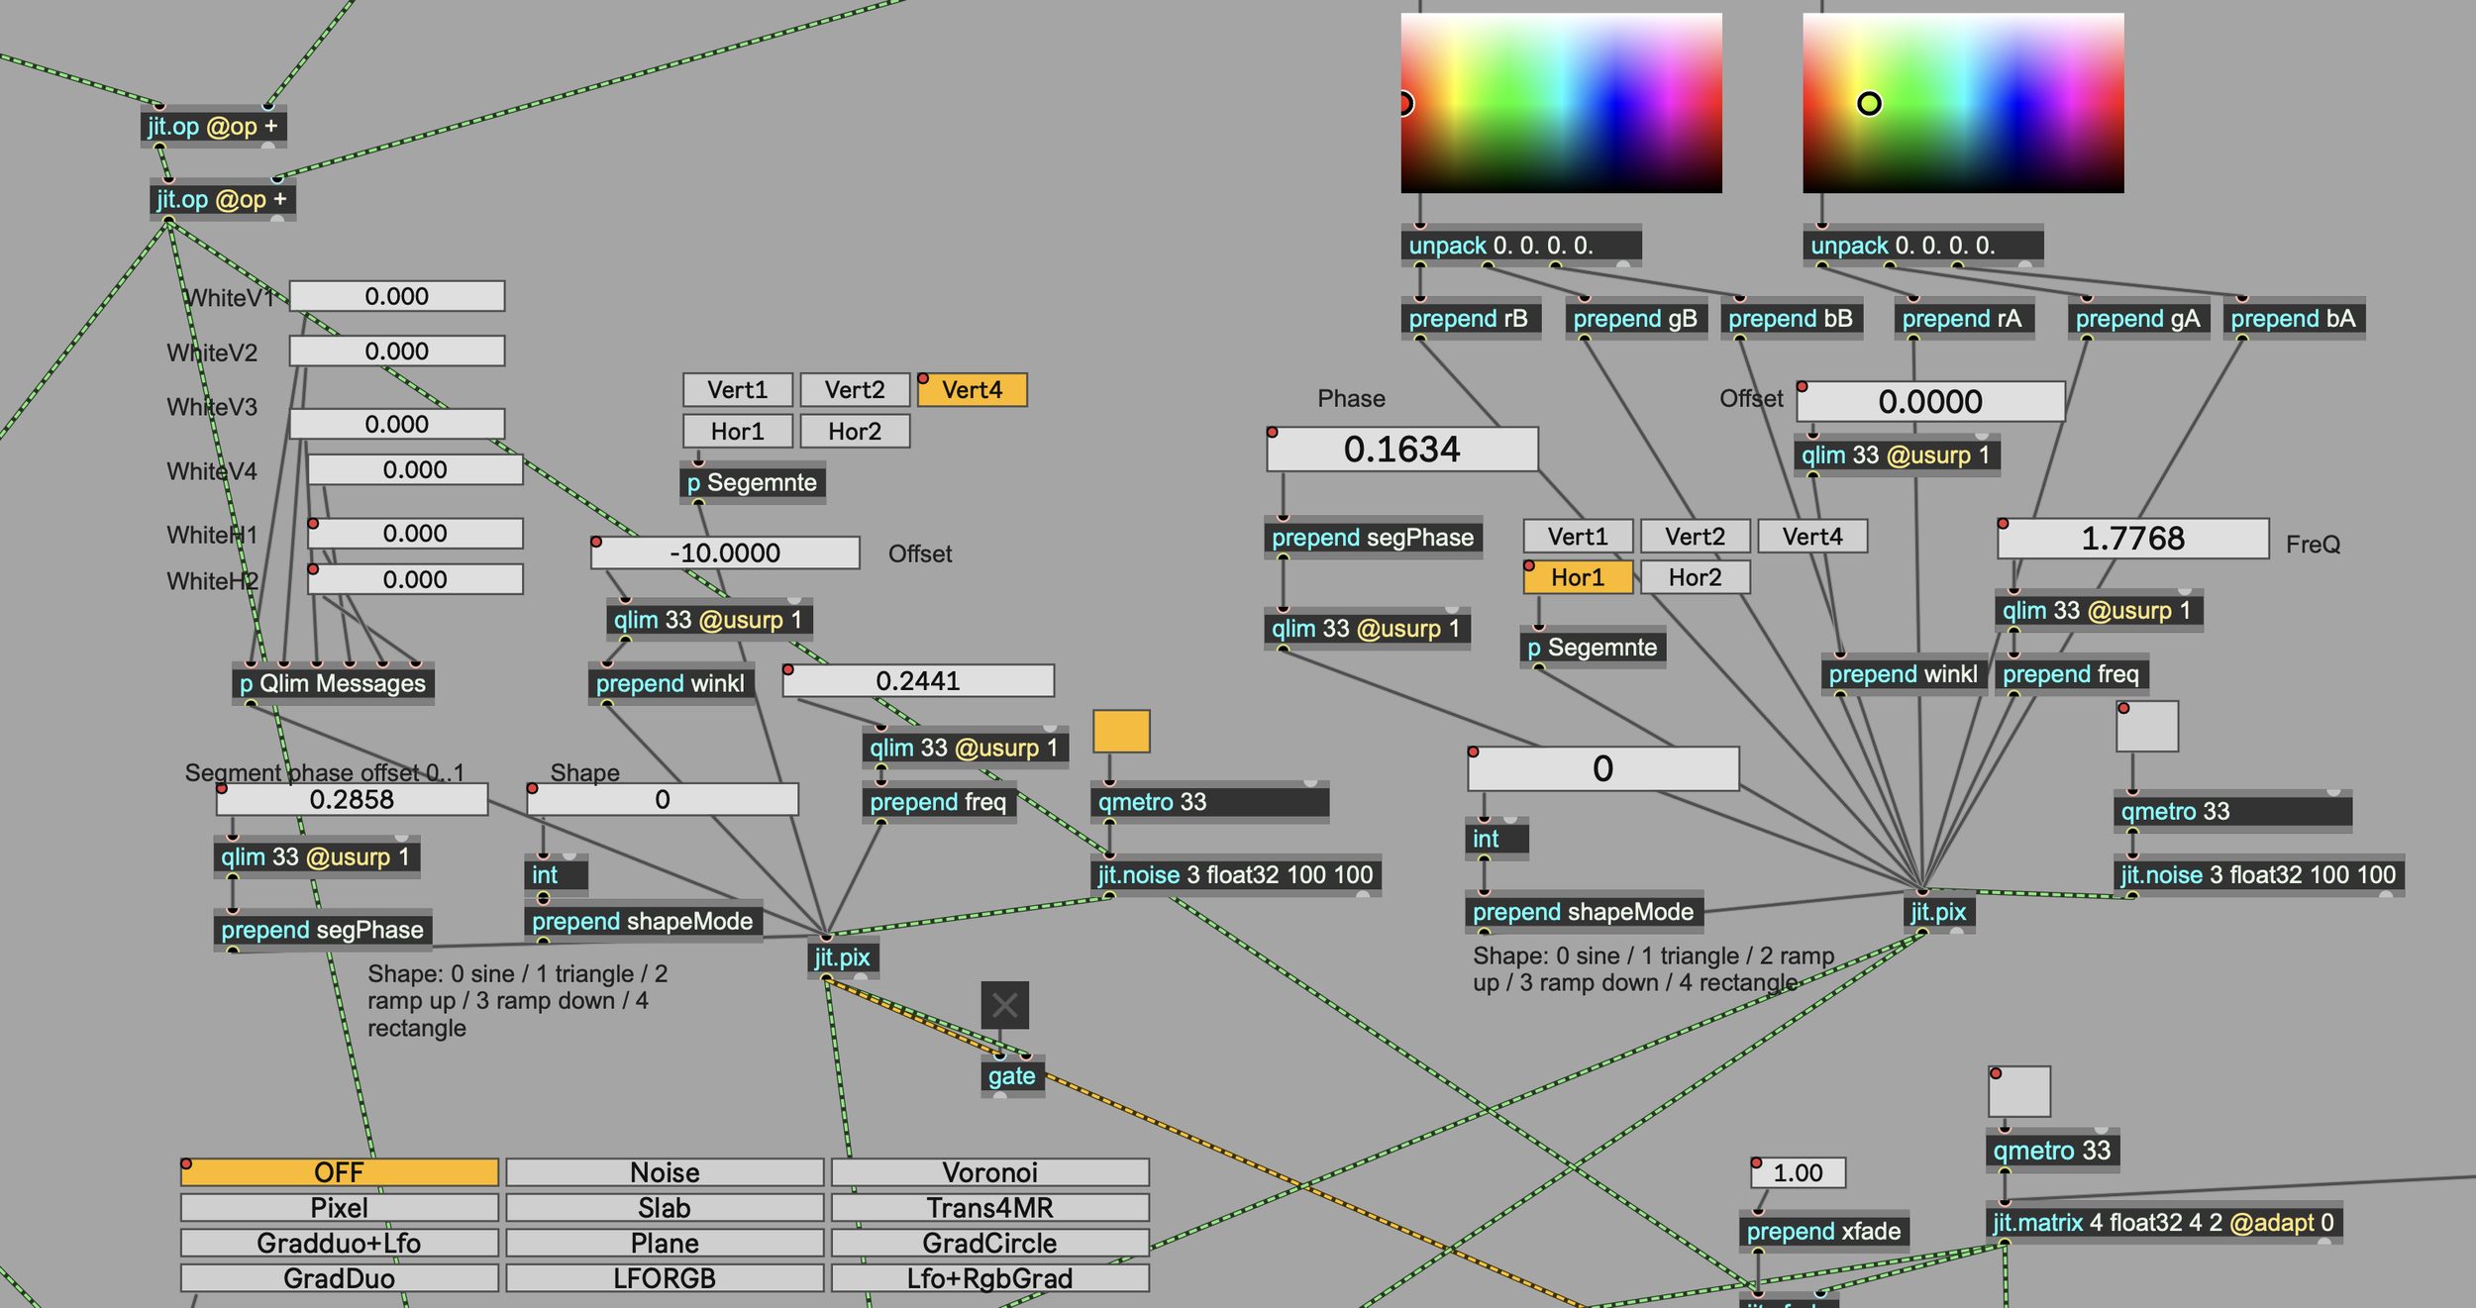This screenshot has height=1308, width=2476.
Task: Select the Pixel mode tab
Action: point(339,1208)
